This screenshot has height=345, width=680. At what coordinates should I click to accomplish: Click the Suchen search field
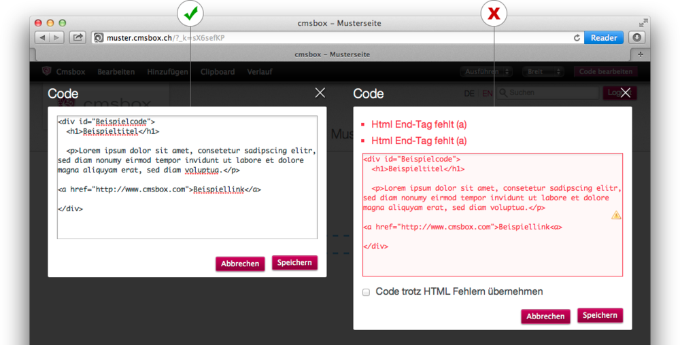(x=548, y=92)
